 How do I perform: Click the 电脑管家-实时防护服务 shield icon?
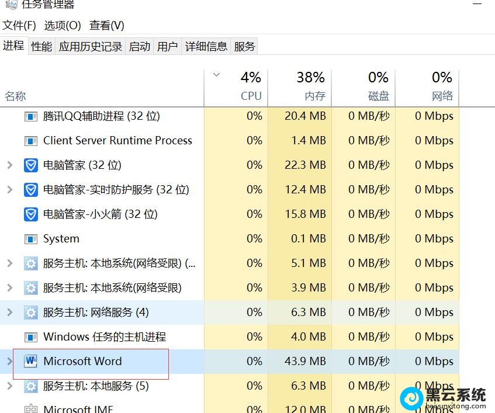30,190
